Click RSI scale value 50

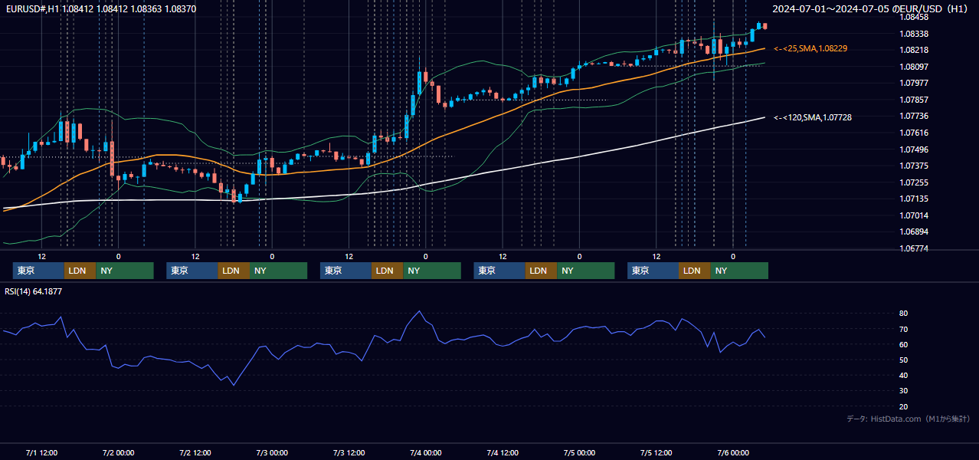click(x=904, y=360)
